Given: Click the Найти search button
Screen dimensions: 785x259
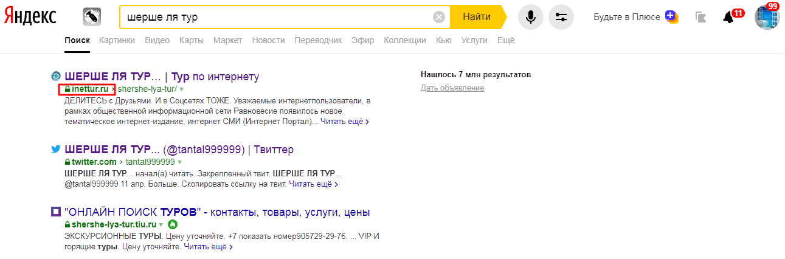Looking at the screenshot, I should click(477, 17).
